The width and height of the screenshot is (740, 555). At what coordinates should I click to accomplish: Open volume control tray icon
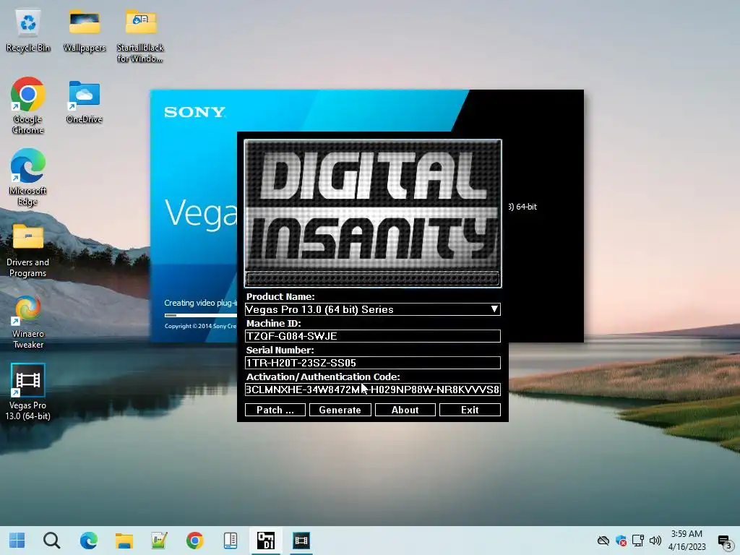coord(655,541)
